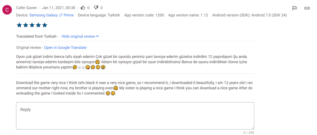Click the resize handle of Reply box
Viewport: 317px width, 135px height.
click(253, 128)
